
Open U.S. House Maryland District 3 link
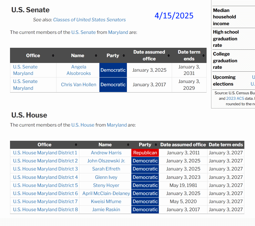click(46, 169)
